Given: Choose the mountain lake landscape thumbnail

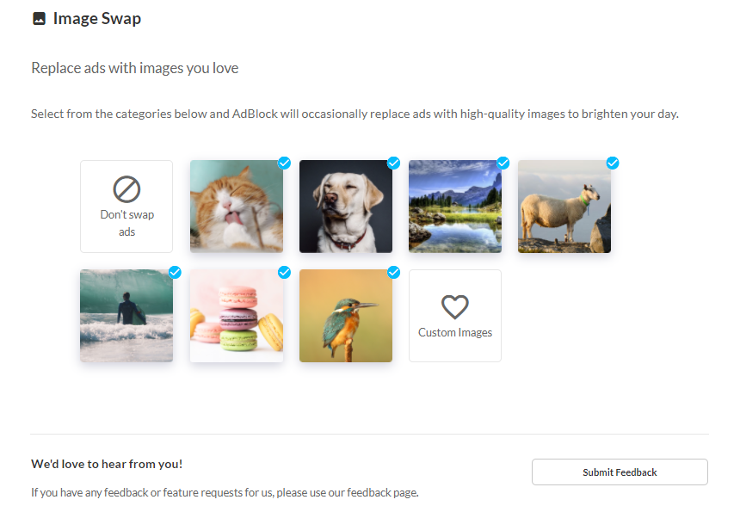Looking at the screenshot, I should point(455,207).
